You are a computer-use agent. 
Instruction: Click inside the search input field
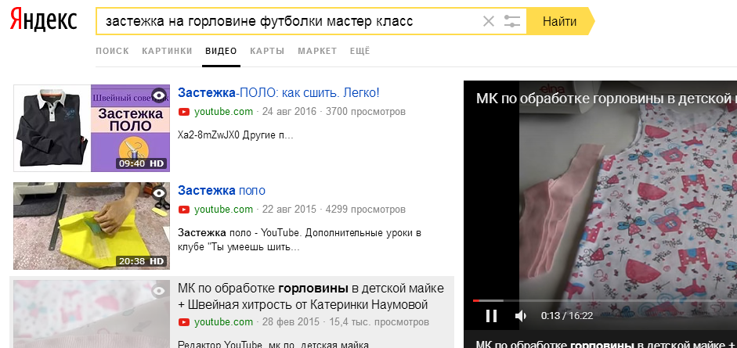[289, 21]
